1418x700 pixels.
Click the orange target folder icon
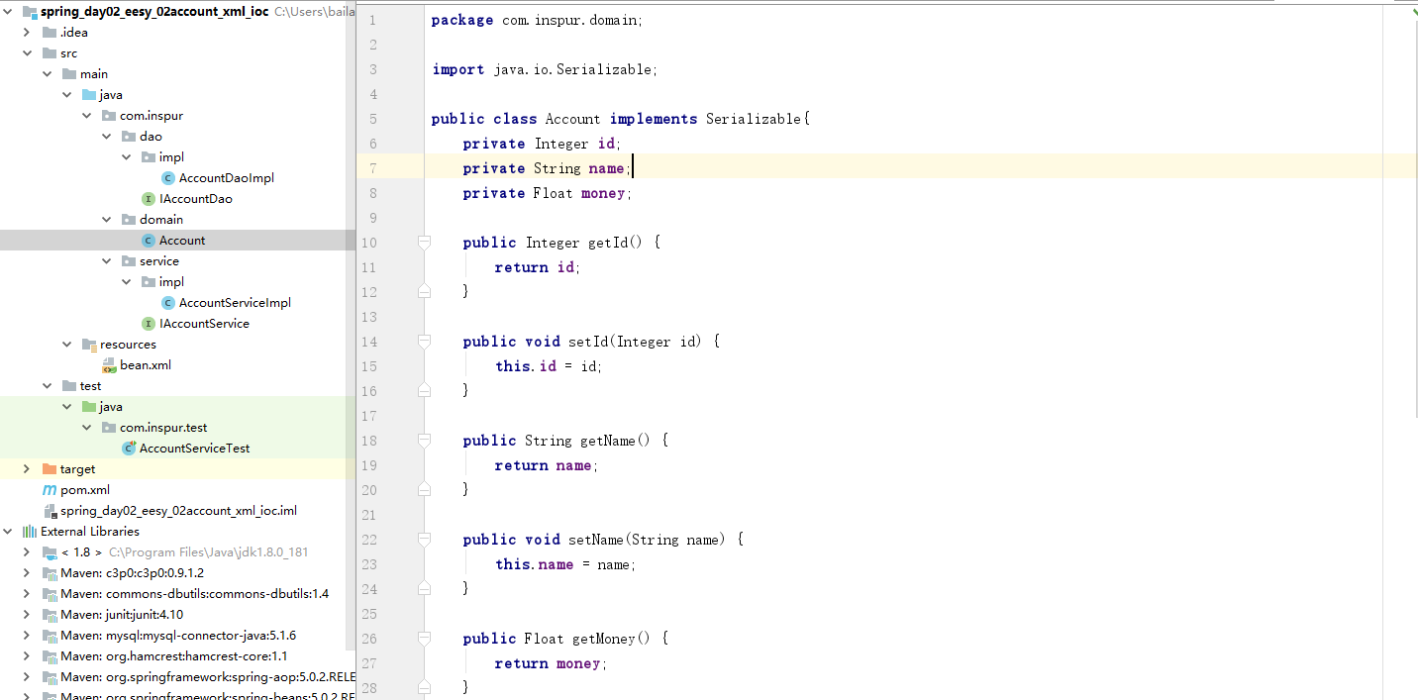[50, 469]
